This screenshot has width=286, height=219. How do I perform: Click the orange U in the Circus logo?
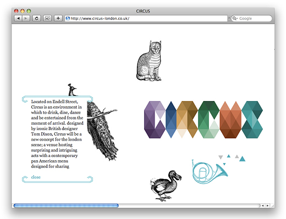(230, 120)
